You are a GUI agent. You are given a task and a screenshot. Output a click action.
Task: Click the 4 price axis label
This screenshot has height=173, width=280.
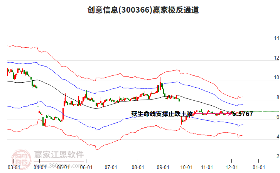coord(278,136)
